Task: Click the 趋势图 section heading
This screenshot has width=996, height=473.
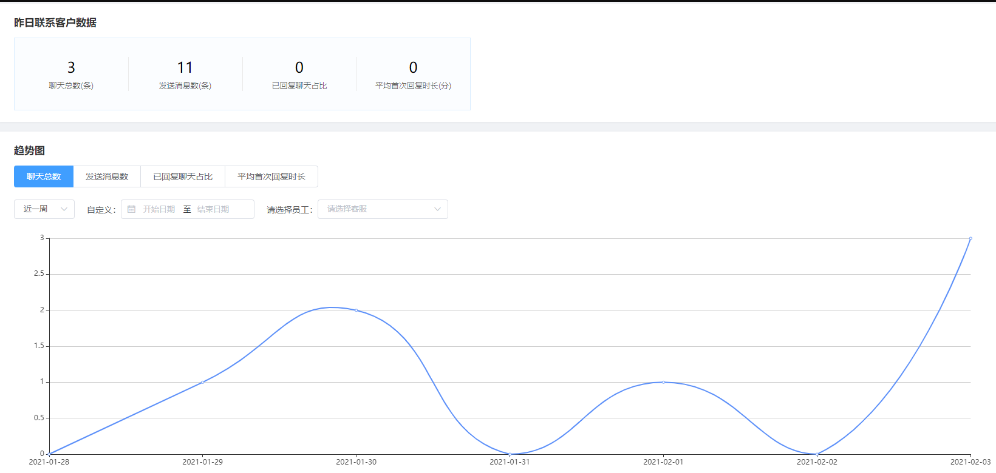Action: [29, 150]
